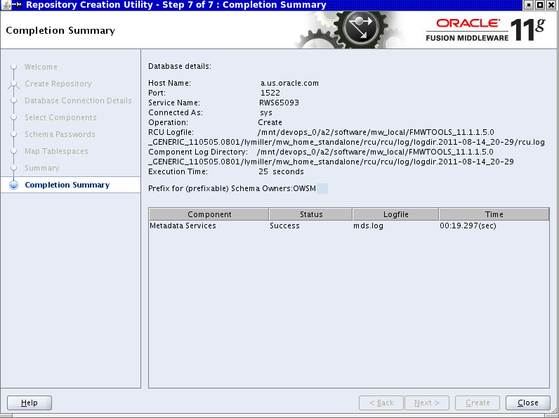Click the service name RWS65093
Viewport: 559px width, 418px height.
tap(279, 103)
